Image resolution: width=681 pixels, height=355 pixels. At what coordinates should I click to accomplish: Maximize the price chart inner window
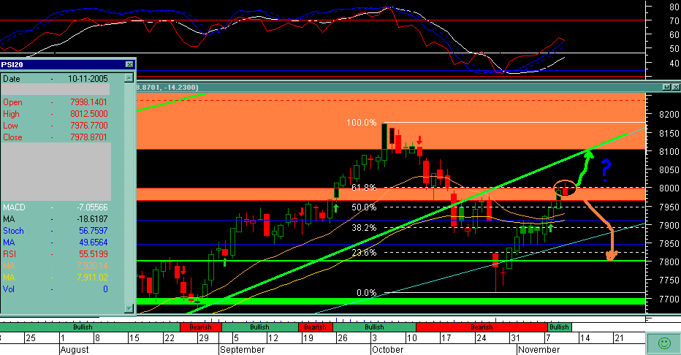pyautogui.click(x=666, y=87)
